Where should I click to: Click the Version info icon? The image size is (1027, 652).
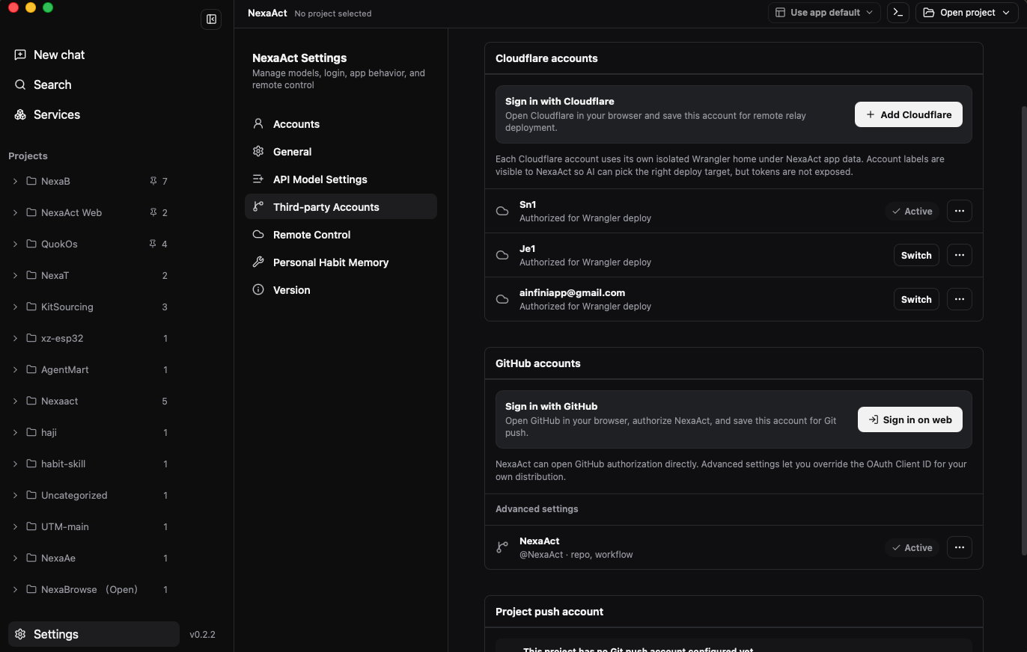click(258, 290)
